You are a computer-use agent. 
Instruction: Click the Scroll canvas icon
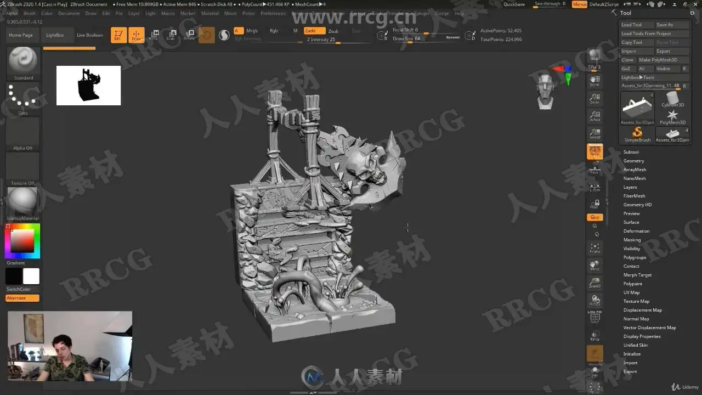point(595,81)
